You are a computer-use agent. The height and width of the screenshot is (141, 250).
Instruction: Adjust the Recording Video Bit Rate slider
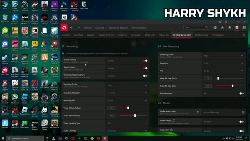coord(128,108)
